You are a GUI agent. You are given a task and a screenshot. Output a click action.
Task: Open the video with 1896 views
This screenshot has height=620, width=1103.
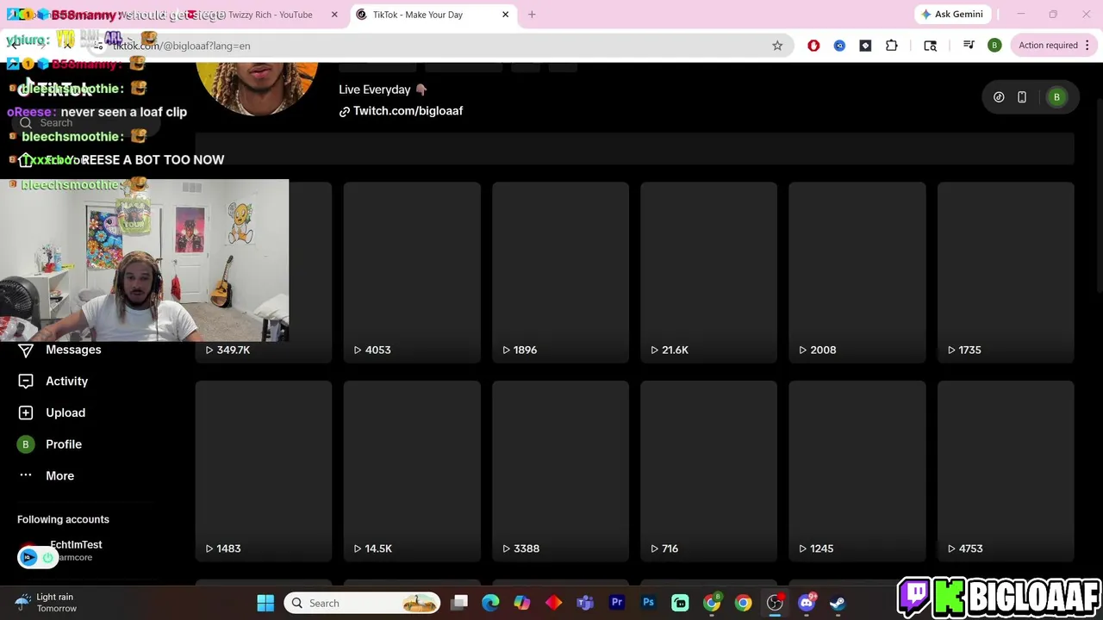[560, 272]
